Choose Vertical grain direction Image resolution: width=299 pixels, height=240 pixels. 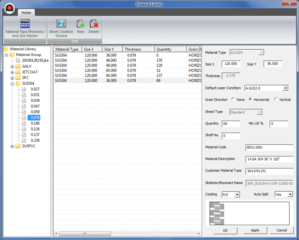276,100
